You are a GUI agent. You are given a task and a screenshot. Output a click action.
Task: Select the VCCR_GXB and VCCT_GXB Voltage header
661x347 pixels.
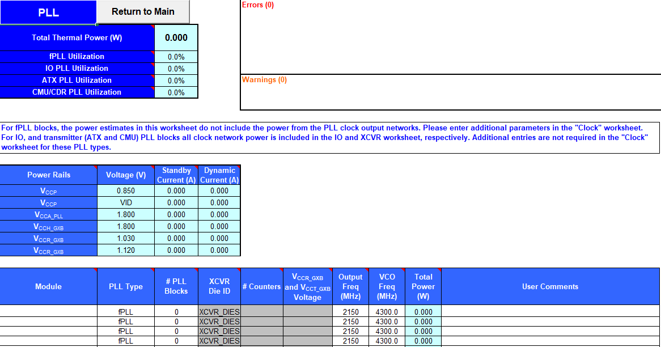click(x=308, y=286)
